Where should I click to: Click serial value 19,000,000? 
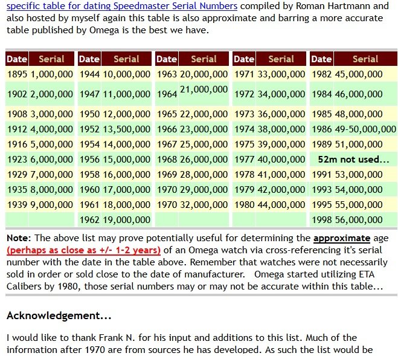[x=126, y=219]
